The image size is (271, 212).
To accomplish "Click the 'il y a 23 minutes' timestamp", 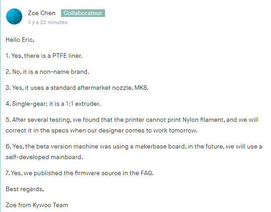I will click(x=48, y=22).
